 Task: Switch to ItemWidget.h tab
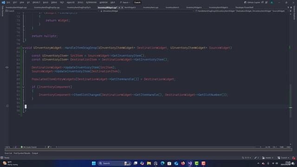(130, 7)
